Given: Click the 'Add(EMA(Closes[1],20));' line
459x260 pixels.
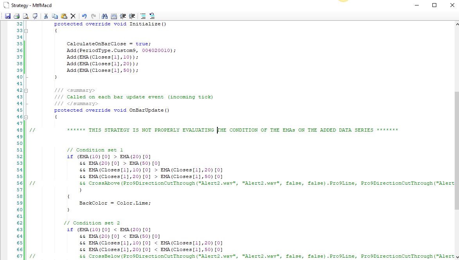Looking at the screenshot, I should click(102, 64).
